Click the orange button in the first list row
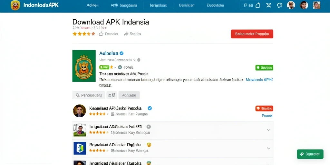This screenshot has width=330, height=165. (264, 108)
